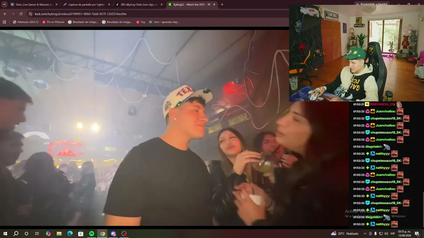
Task: Open a new browser tab
Action: (x=222, y=5)
